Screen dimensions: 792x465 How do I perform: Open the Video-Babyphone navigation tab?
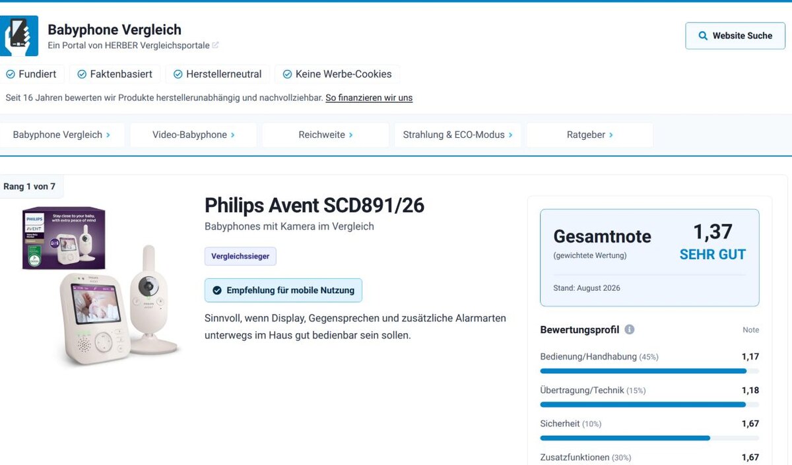click(x=193, y=135)
